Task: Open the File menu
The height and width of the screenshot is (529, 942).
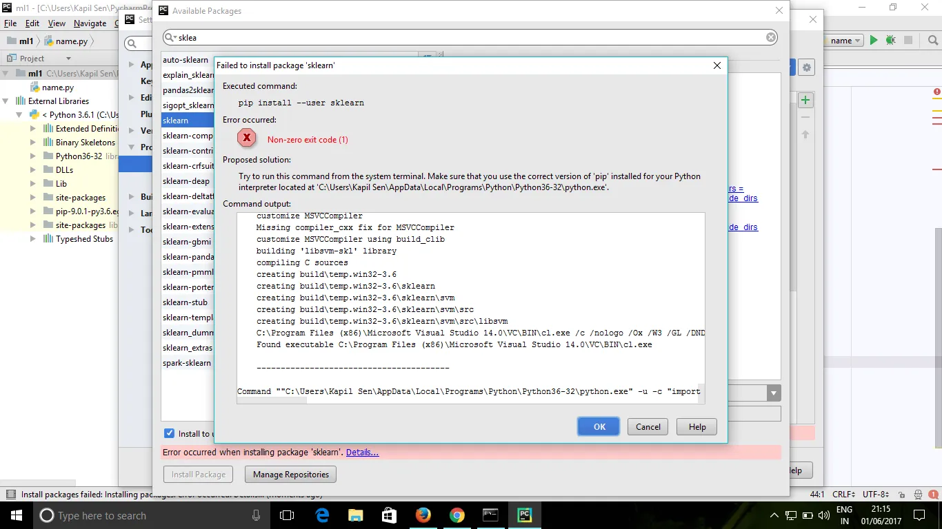Action: (10, 23)
